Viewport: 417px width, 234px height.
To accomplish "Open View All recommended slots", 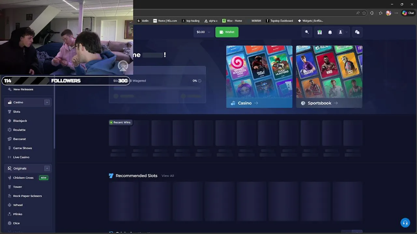I will tap(168, 176).
